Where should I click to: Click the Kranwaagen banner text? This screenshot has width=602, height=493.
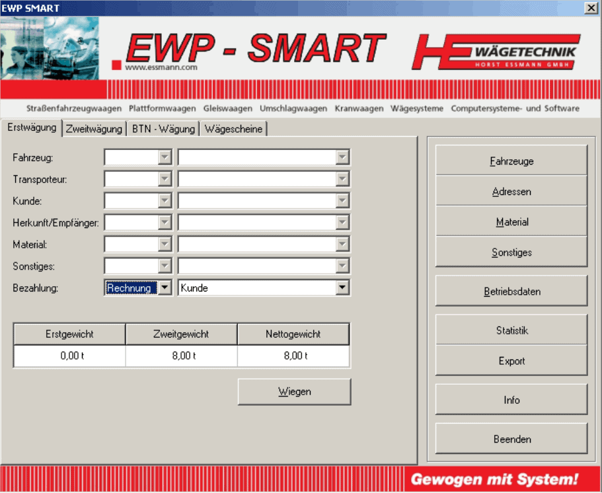point(359,108)
